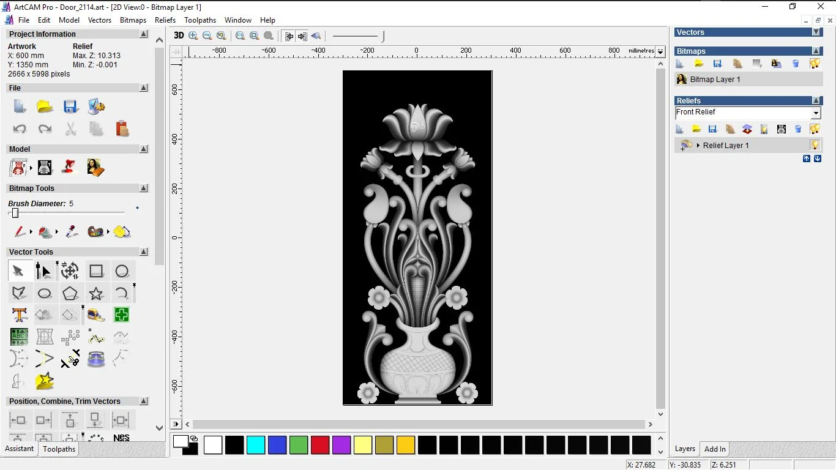Toggle all relief layers visibility bulbs
This screenshot has height=470, width=836.
coord(815,129)
